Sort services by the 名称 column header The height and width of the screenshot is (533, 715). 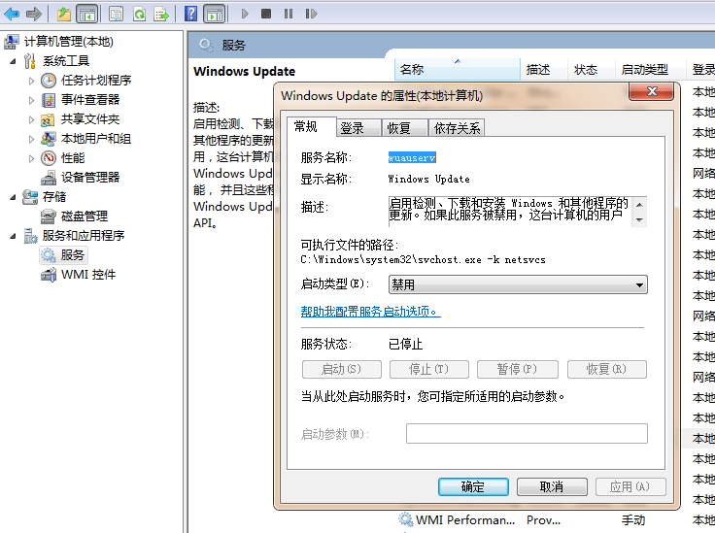click(x=457, y=70)
